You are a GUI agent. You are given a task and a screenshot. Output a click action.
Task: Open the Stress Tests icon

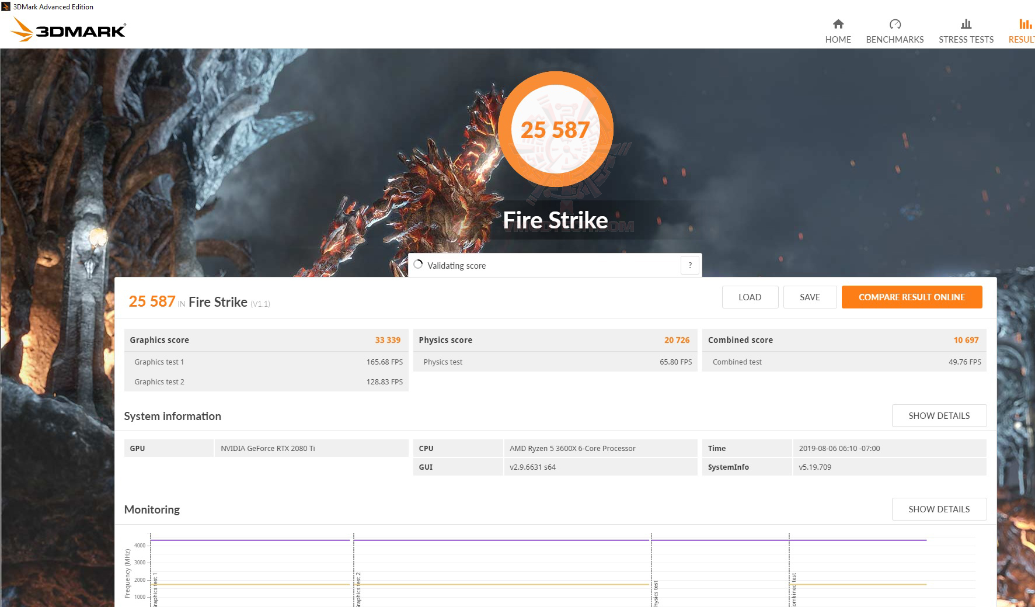(966, 25)
